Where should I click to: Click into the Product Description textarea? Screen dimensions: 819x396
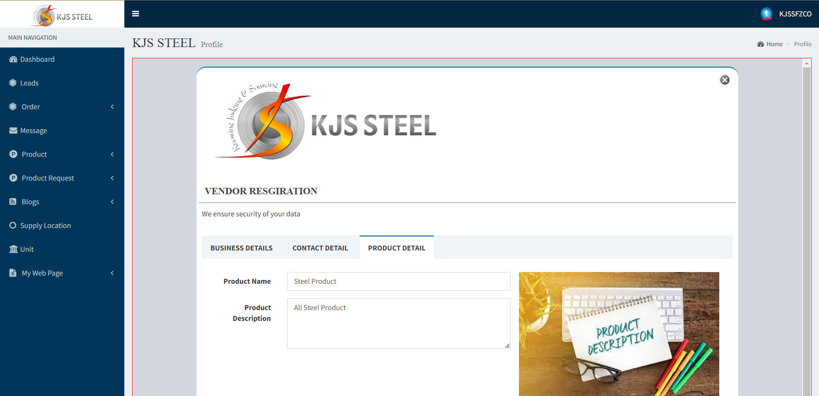398,323
